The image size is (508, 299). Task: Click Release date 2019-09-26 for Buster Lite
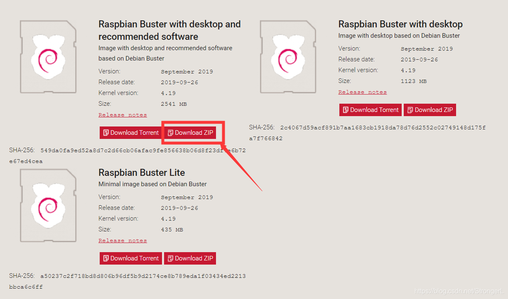click(x=179, y=208)
